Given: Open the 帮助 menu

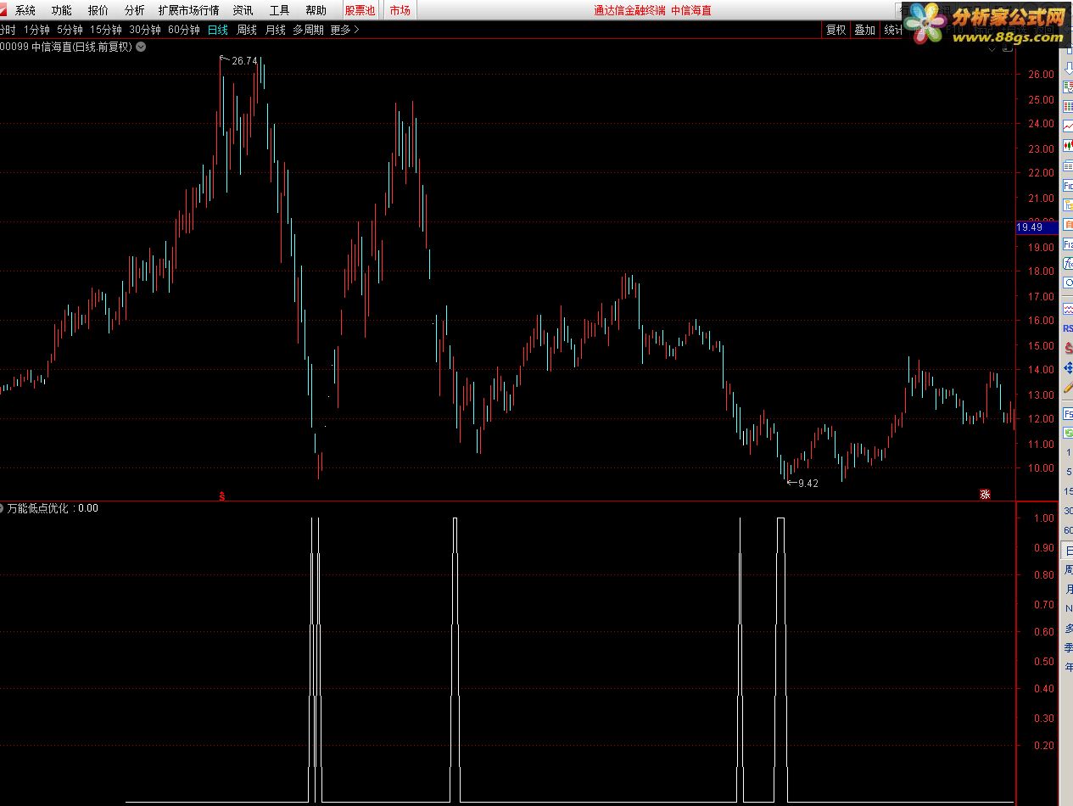Looking at the screenshot, I should point(316,10).
